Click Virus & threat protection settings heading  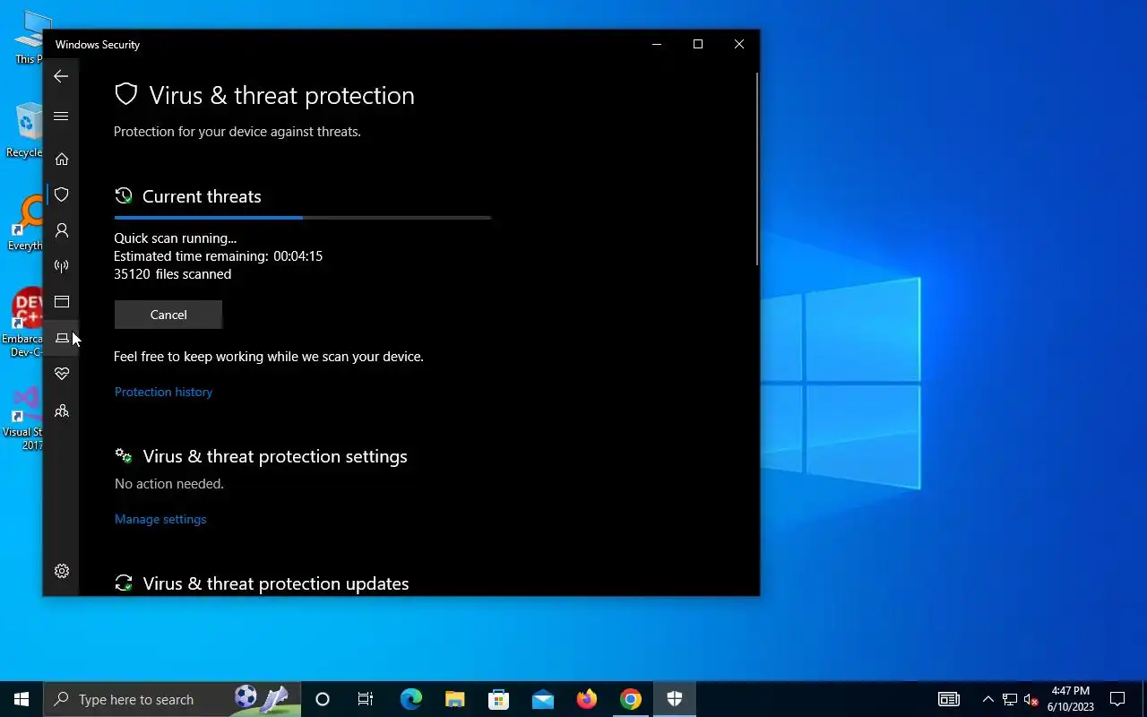tap(275, 456)
